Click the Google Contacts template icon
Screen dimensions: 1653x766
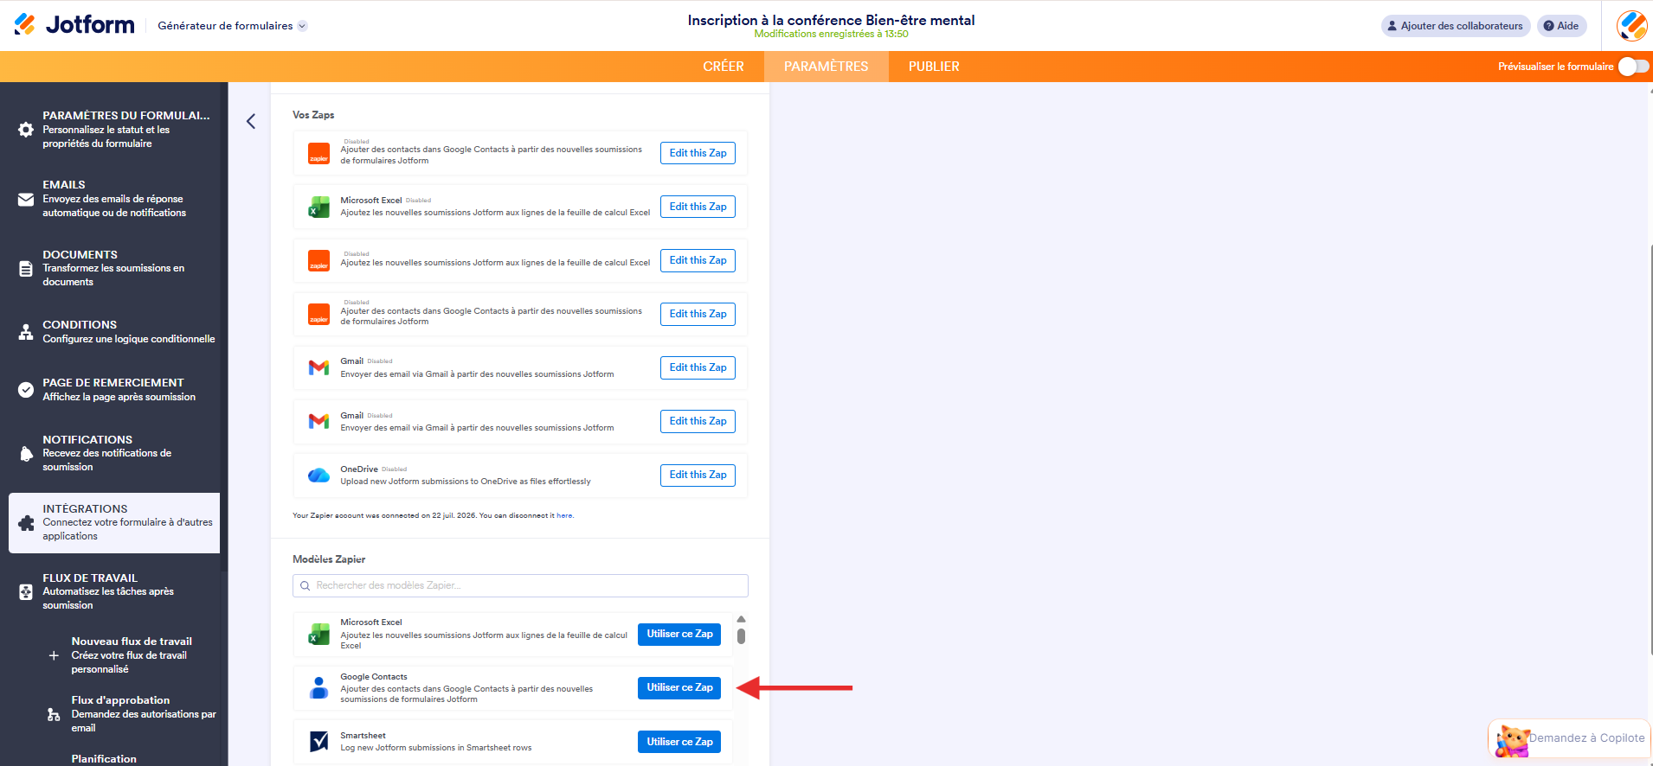pyautogui.click(x=318, y=688)
